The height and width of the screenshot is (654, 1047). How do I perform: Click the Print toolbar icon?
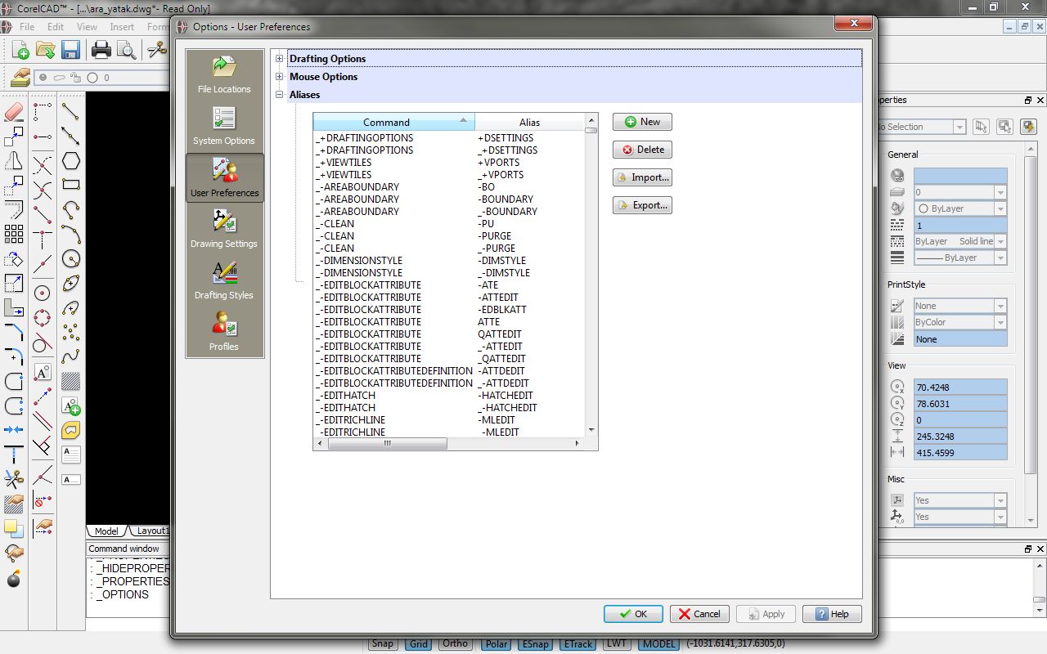[101, 50]
